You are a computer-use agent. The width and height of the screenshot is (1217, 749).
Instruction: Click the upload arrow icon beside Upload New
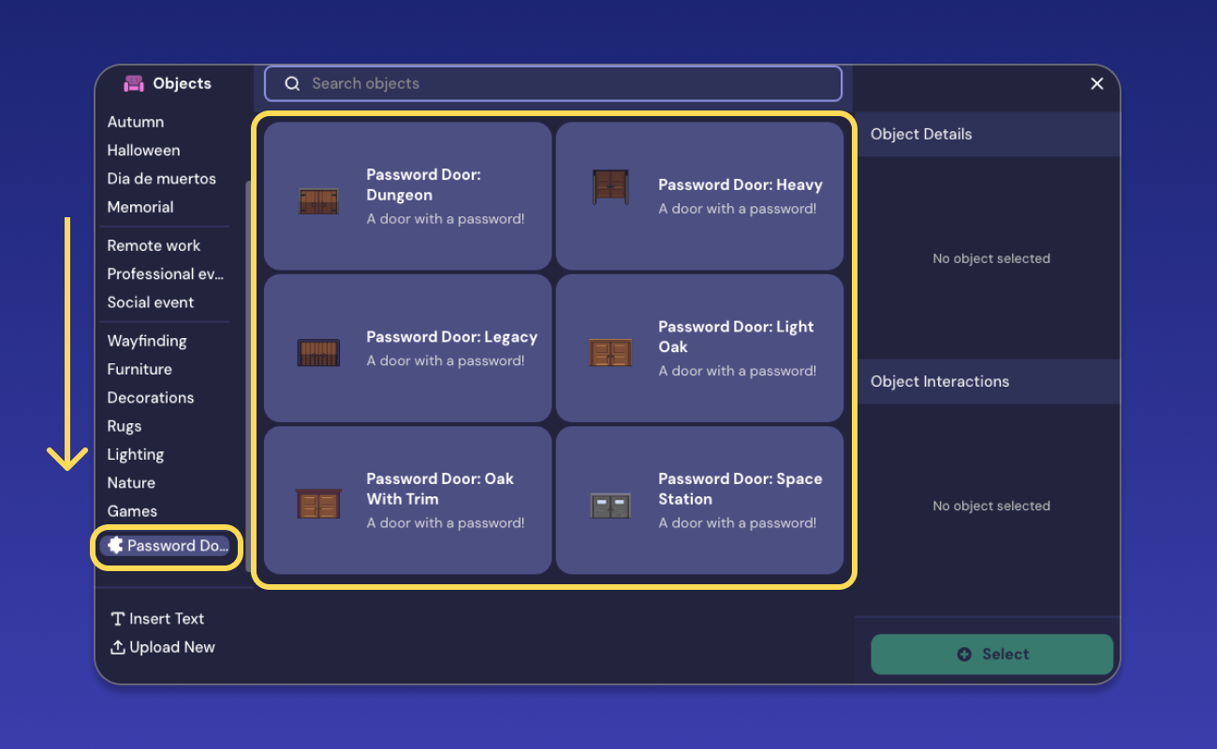[x=117, y=647]
